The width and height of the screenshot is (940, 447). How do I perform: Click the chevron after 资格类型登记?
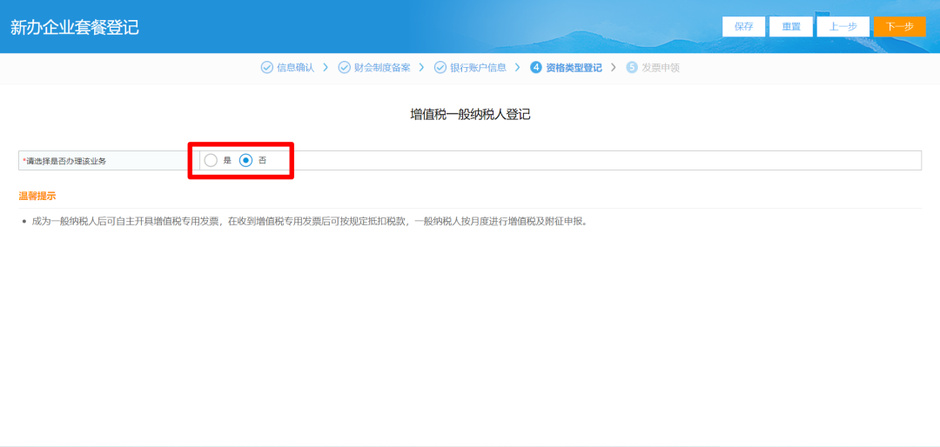click(x=614, y=68)
